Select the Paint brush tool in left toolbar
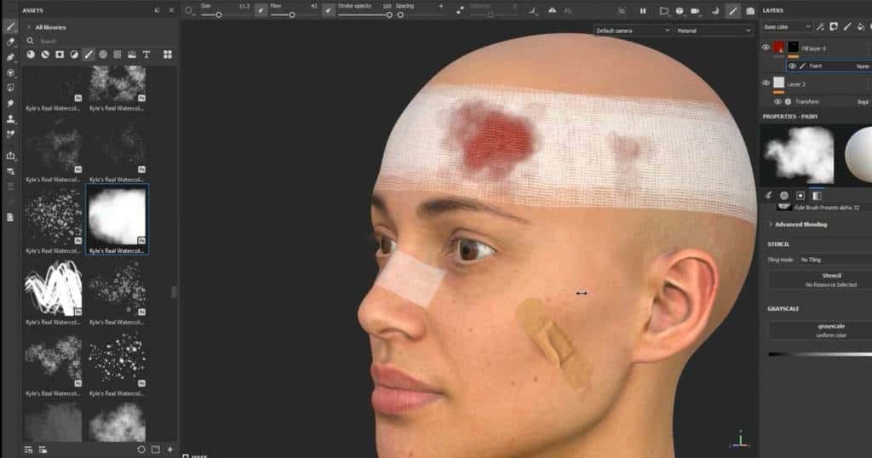This screenshot has height=458, width=872. [x=10, y=26]
